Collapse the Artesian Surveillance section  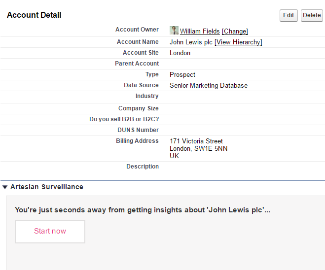coord(5,187)
